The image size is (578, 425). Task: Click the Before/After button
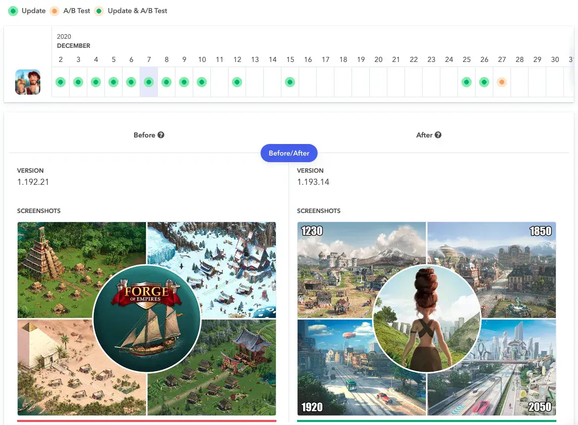[x=289, y=153]
